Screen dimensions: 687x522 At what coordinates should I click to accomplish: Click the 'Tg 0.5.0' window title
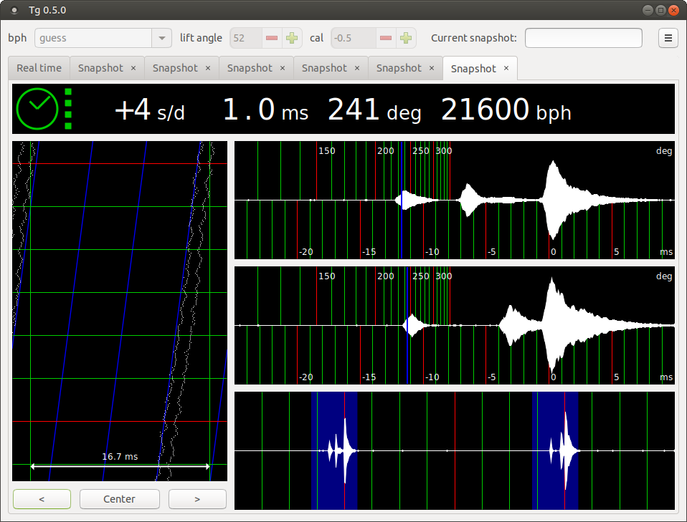coord(47,10)
